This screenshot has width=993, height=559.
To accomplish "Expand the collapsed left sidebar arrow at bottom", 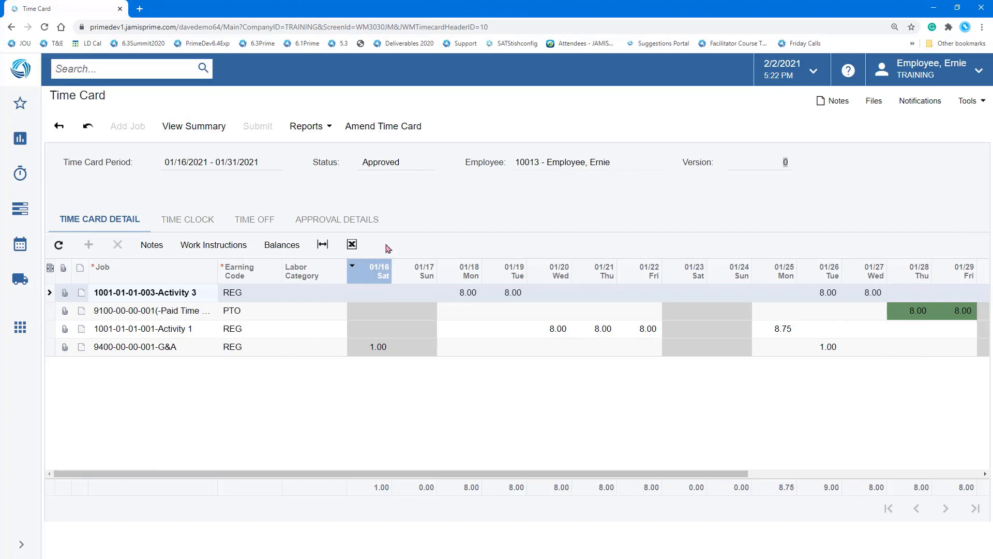I will tap(21, 544).
